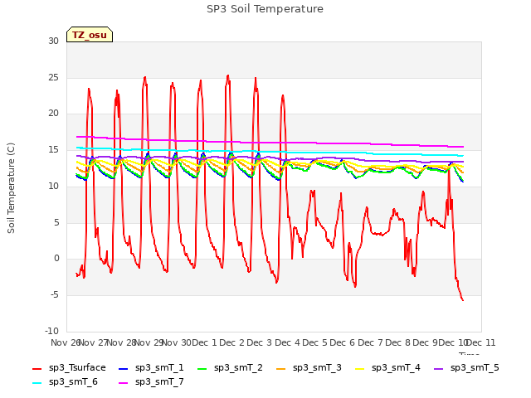Click the Dec 7 x-axis date label

(x=371, y=342)
